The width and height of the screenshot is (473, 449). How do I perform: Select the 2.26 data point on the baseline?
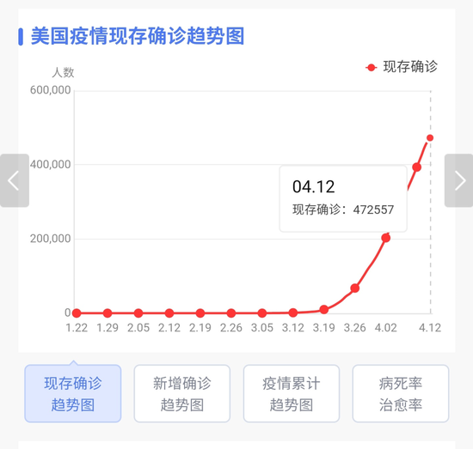(x=231, y=313)
